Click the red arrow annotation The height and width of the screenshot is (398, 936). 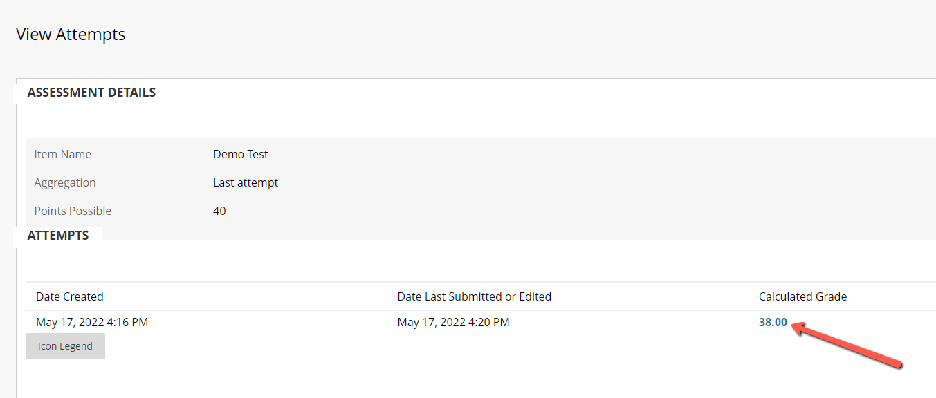click(847, 344)
